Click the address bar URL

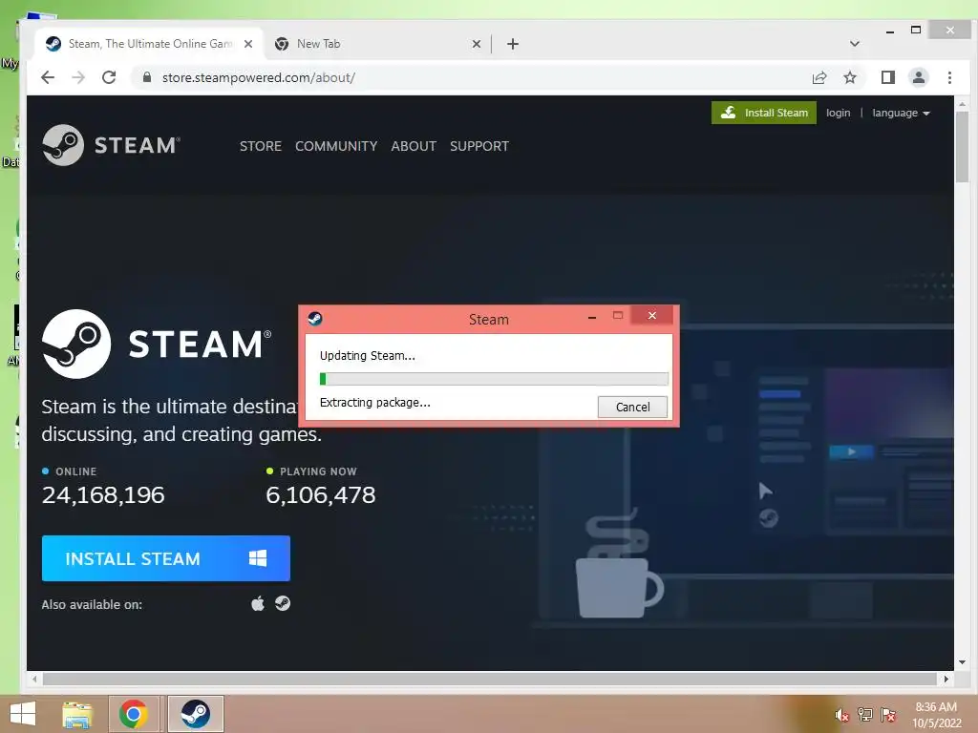(x=258, y=77)
